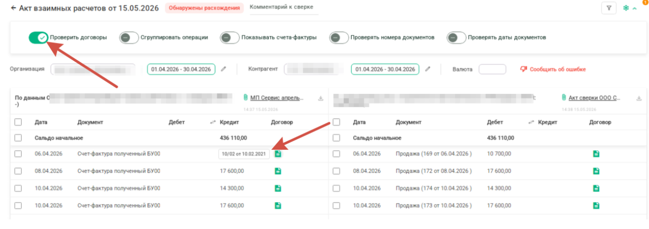Select left row dated 06.04.2026
The height and width of the screenshot is (229, 649).
coord(18,154)
